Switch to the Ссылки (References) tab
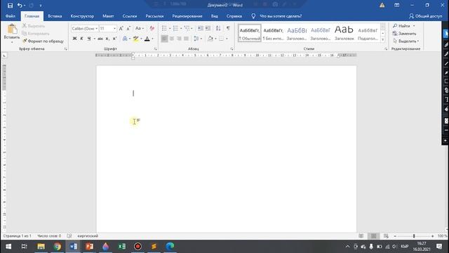 pyautogui.click(x=130, y=16)
